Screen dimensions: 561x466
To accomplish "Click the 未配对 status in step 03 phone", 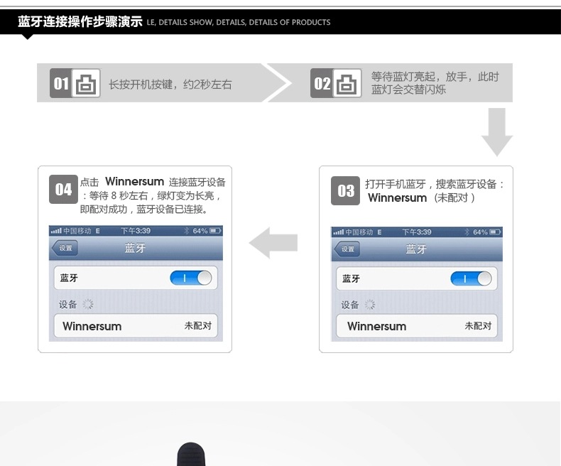I will (478, 325).
